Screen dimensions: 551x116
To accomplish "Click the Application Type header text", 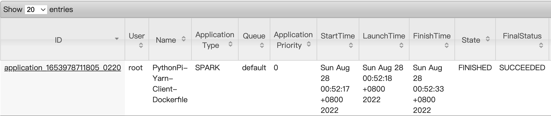I will tap(215, 40).
